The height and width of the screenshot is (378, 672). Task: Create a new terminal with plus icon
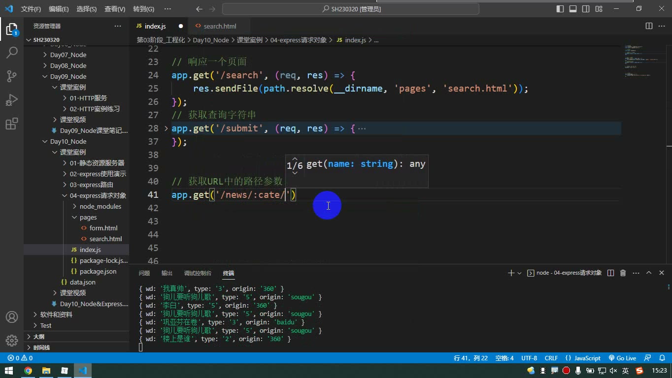(511, 273)
